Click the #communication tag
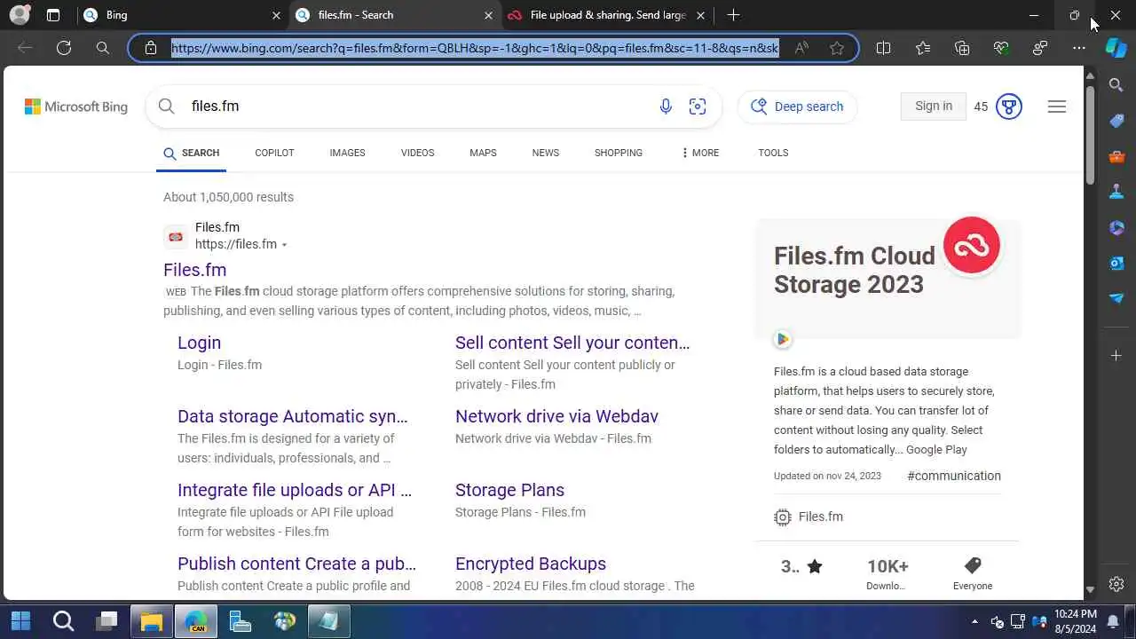Image resolution: width=1136 pixels, height=639 pixels. (x=954, y=476)
